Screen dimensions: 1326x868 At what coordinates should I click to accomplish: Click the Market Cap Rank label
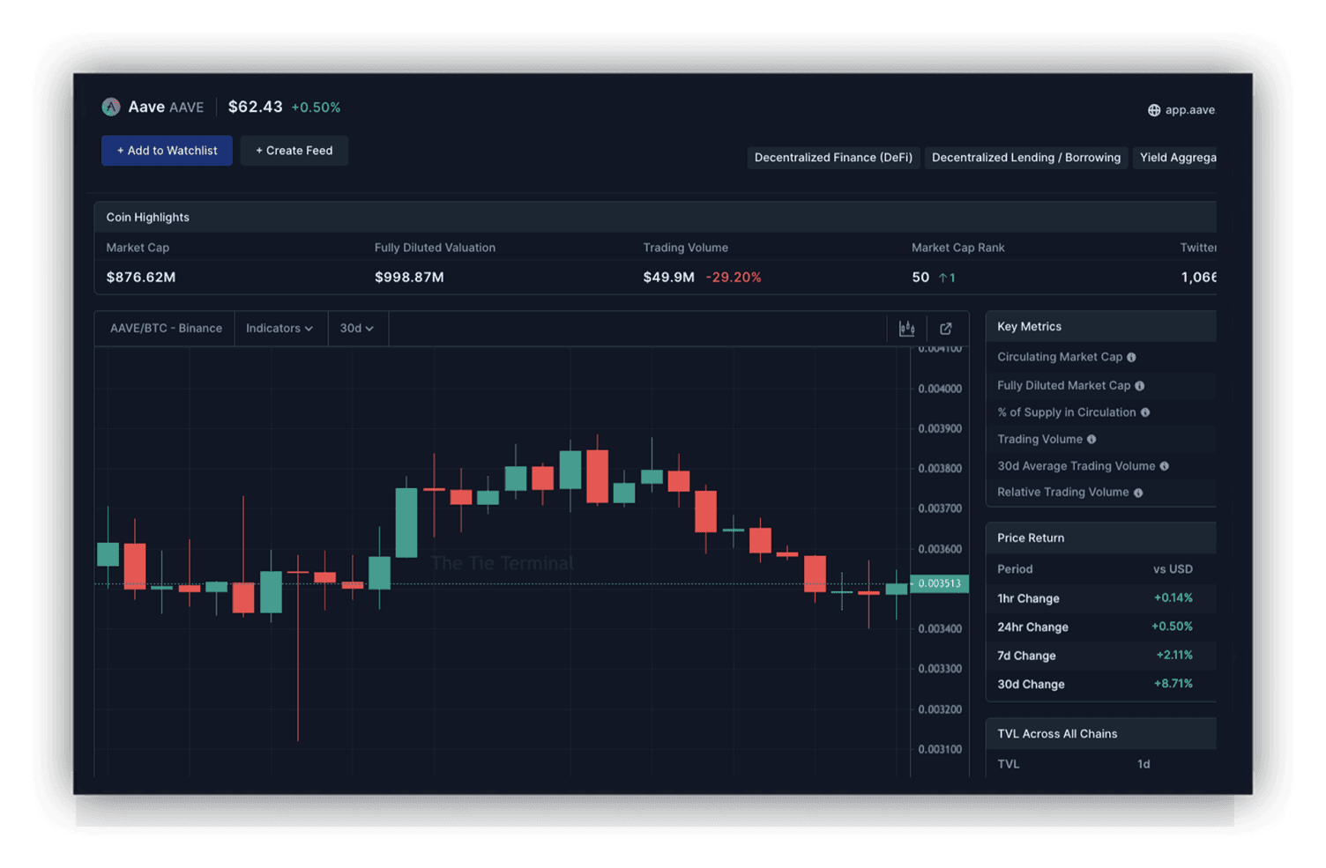958,248
